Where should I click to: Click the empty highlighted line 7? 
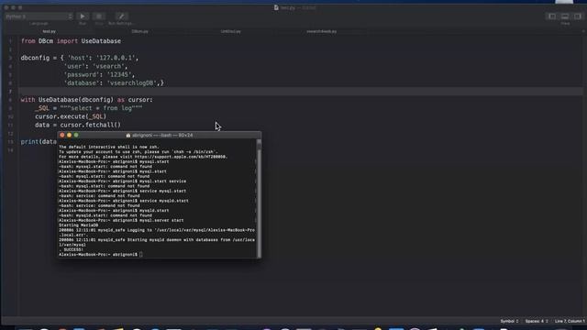coord(300,92)
